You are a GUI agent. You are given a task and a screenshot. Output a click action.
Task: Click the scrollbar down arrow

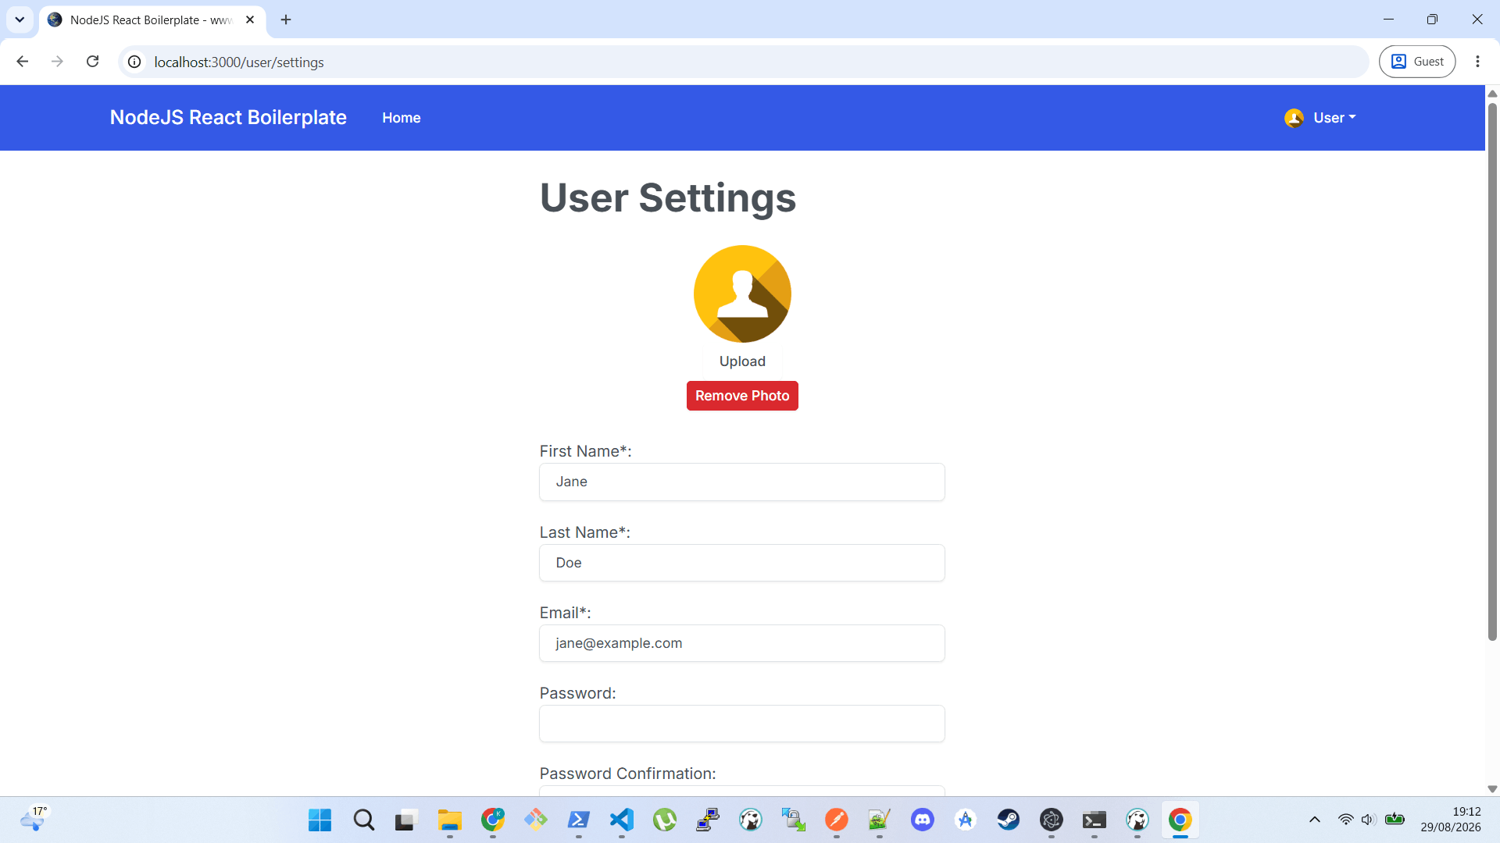1492,789
